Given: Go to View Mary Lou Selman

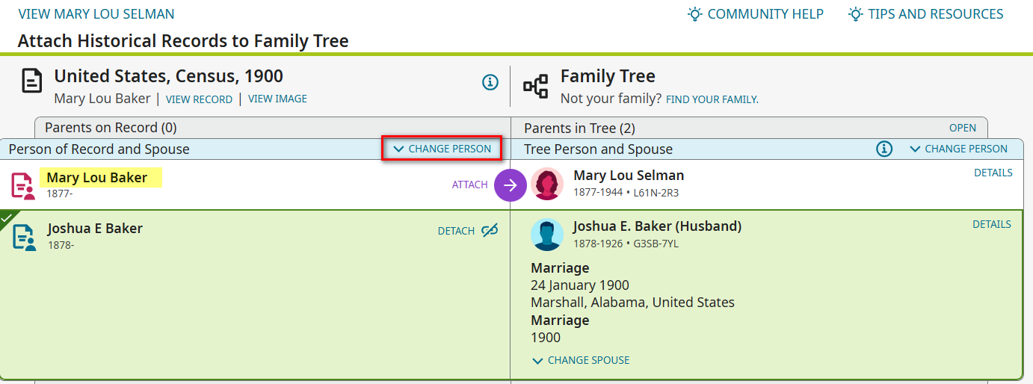Looking at the screenshot, I should (96, 14).
